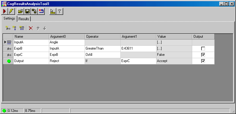Click the Argument1 column header

click(x=138, y=37)
